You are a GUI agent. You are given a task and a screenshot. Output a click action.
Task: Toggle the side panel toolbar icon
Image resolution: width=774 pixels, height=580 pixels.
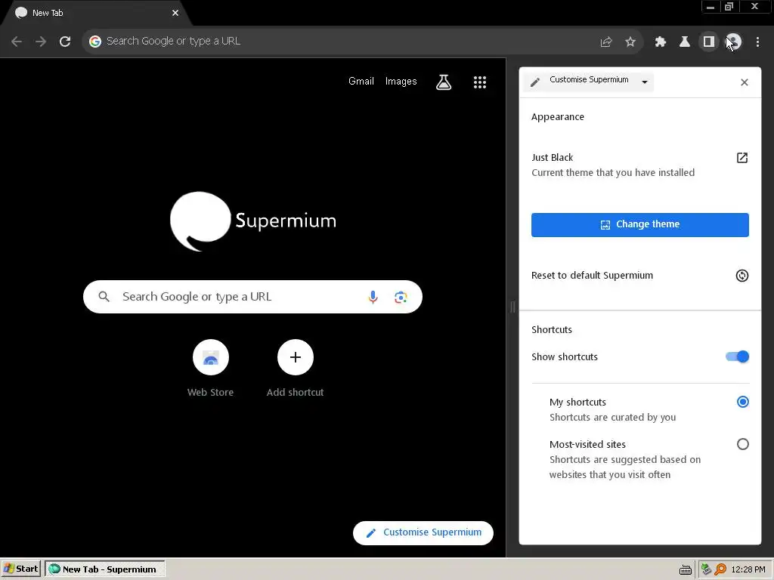click(709, 42)
